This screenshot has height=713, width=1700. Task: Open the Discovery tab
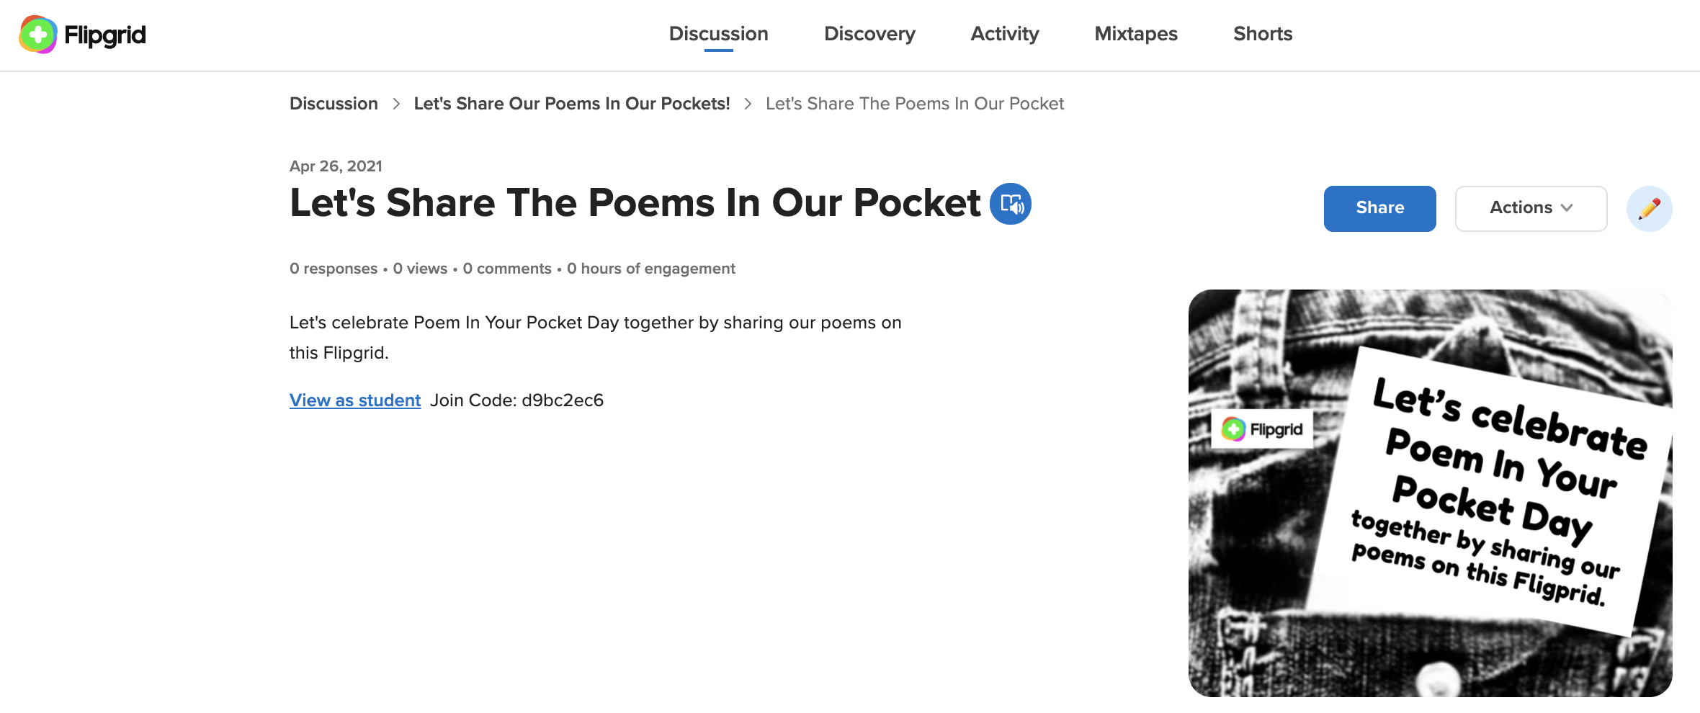coord(869,34)
